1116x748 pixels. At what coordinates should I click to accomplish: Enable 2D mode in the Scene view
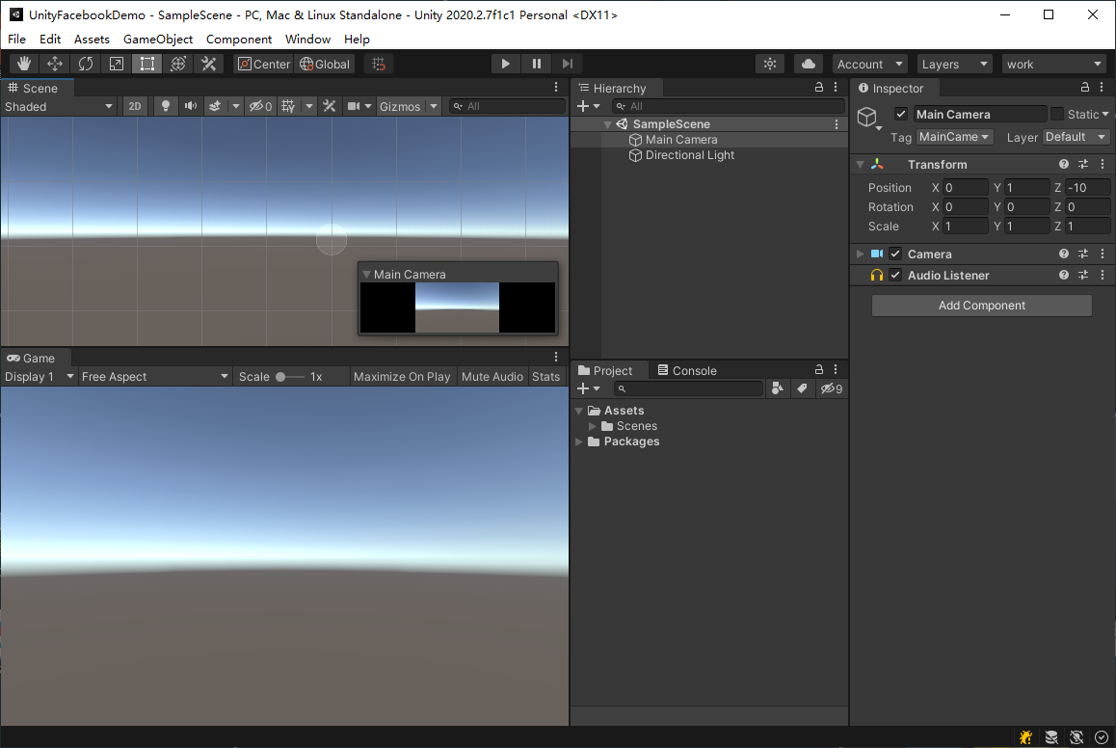134,106
